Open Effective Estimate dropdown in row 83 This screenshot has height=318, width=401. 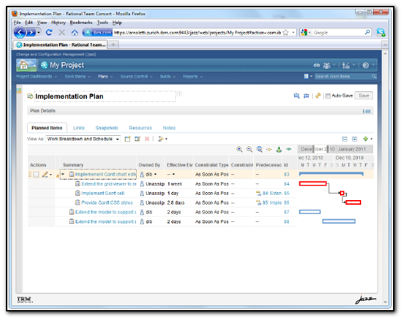tap(174, 174)
